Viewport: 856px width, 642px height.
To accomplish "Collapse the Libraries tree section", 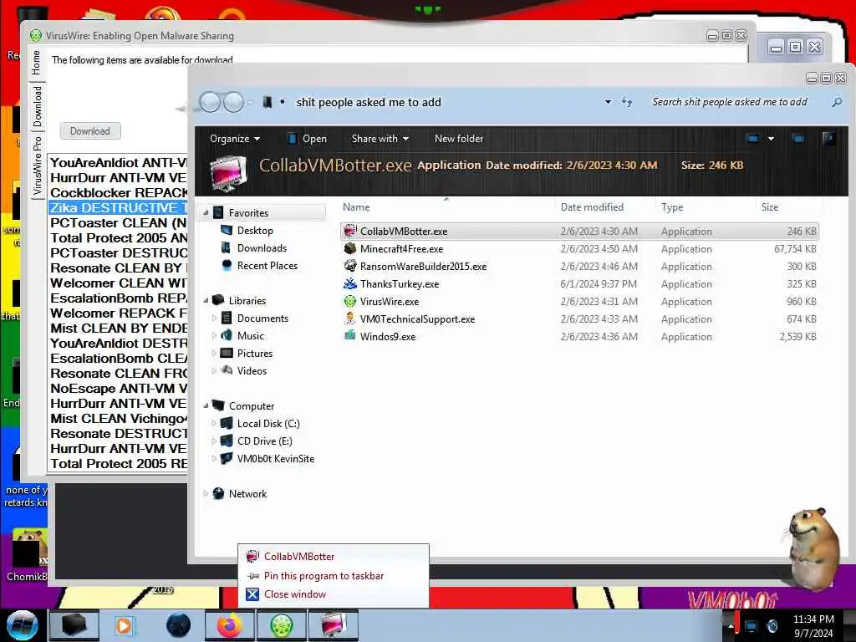I will pos(206,300).
